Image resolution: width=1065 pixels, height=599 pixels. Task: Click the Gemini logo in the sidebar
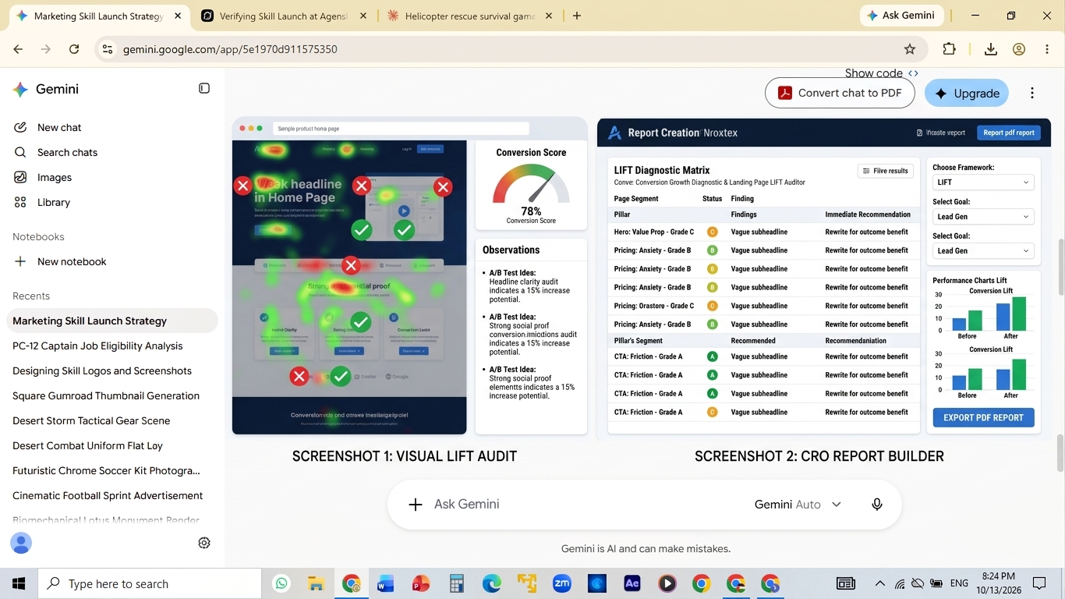coord(20,89)
